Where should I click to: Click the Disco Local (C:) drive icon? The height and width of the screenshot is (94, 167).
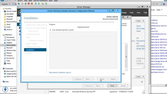[x=5, y=71]
